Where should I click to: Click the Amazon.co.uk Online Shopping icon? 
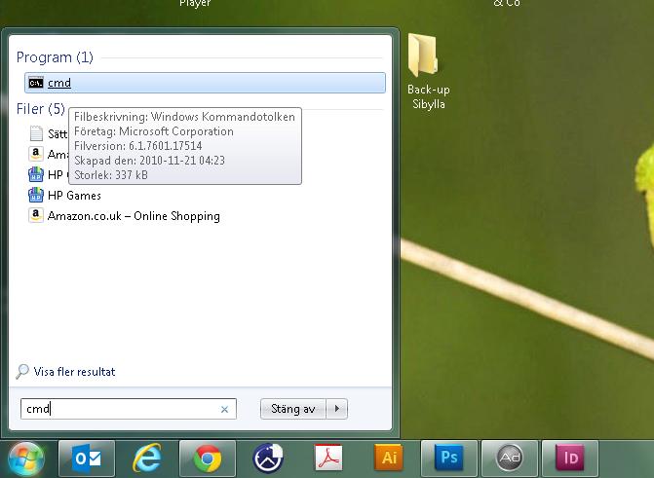coord(36,215)
